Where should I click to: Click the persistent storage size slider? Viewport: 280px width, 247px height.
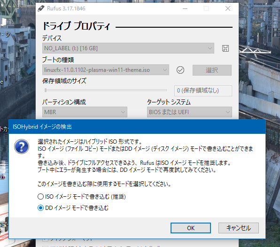click(x=106, y=90)
